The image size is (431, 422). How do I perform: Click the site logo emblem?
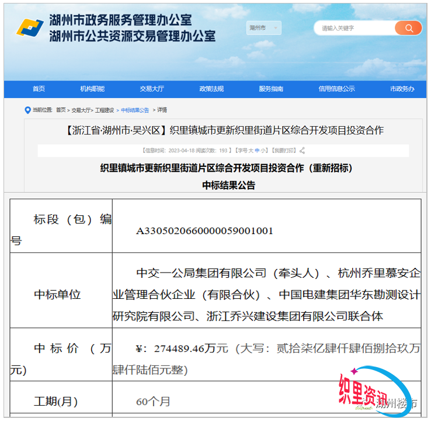pyautogui.click(x=30, y=28)
